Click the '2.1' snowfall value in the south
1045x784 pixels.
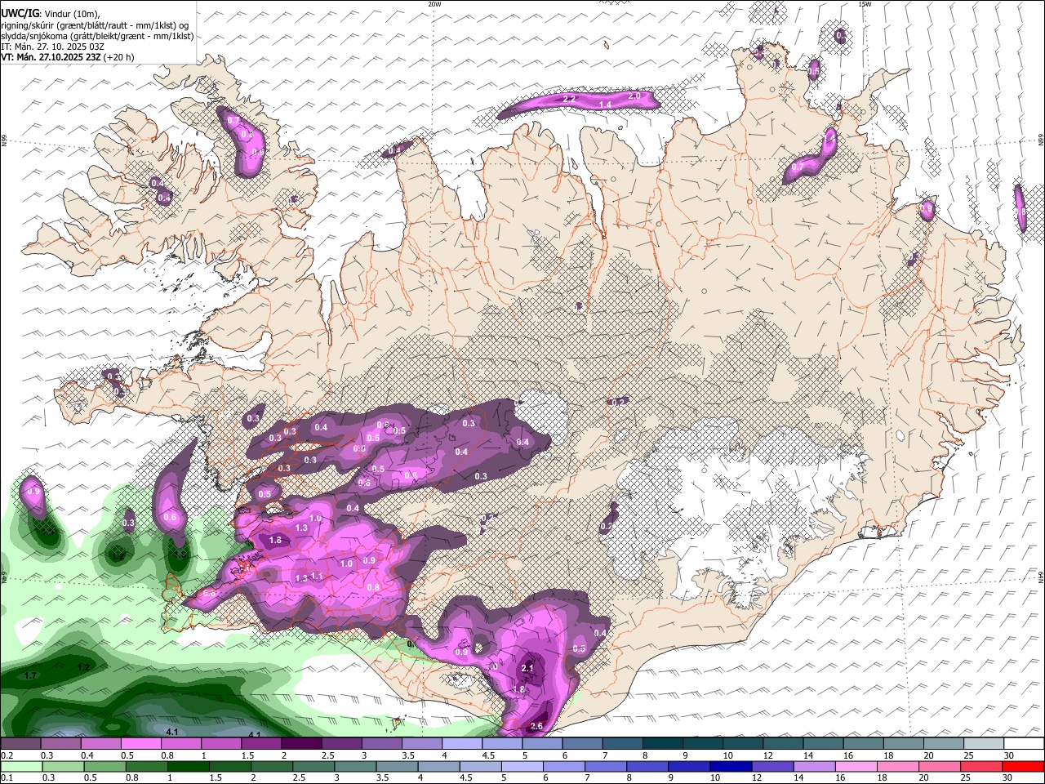point(527,668)
